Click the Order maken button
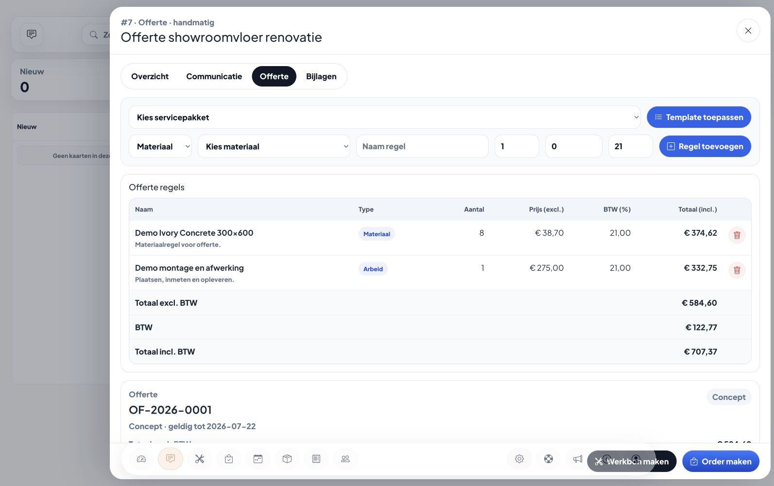 [721, 461]
